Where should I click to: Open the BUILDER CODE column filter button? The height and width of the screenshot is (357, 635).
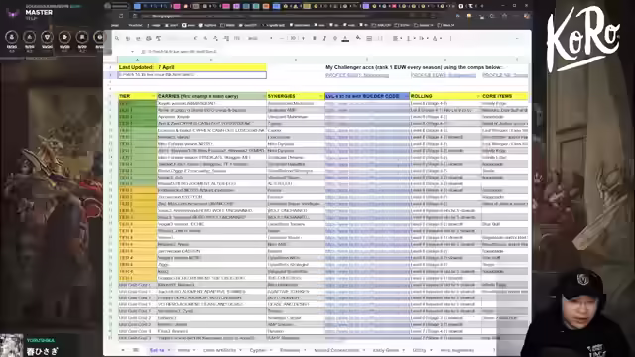coord(406,96)
